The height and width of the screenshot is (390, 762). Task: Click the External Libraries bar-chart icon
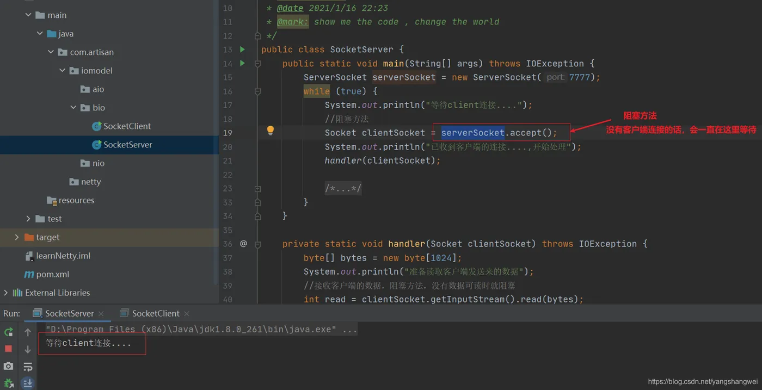tap(17, 293)
